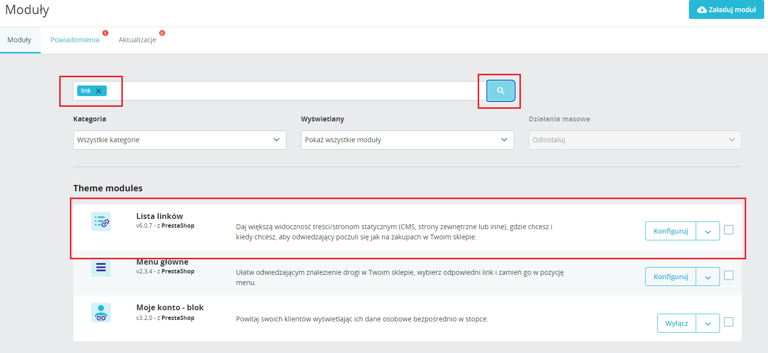Viewport: 768px width, 353px height.
Task: Click the Powiadomienia red badge
Action: (x=105, y=33)
